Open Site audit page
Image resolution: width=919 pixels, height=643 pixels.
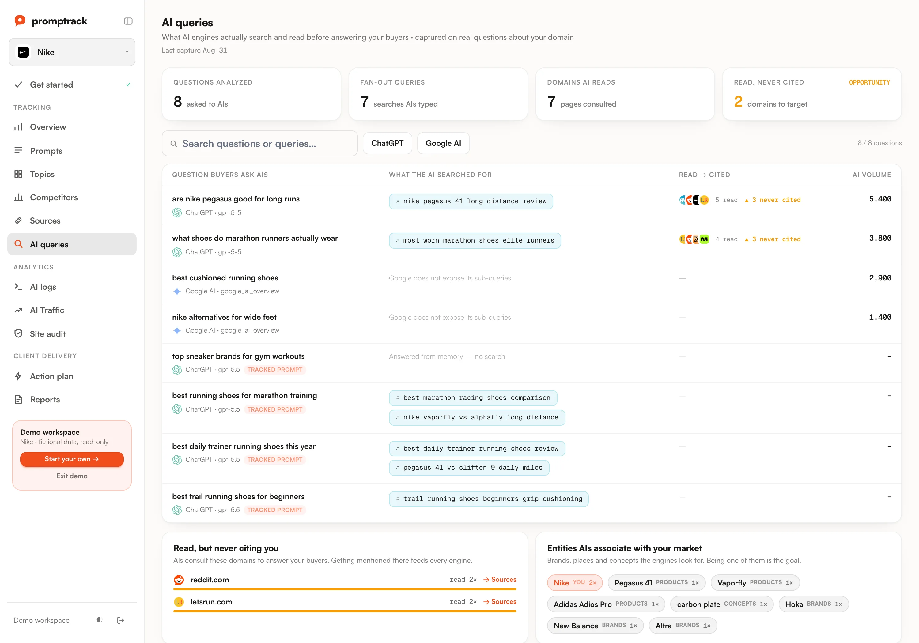[72, 333]
